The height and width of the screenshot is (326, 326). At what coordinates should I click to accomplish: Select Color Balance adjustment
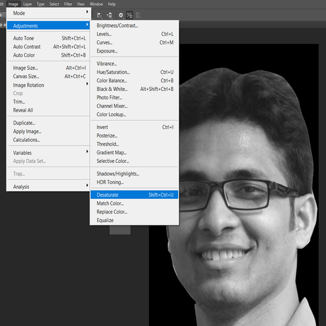tap(134, 80)
